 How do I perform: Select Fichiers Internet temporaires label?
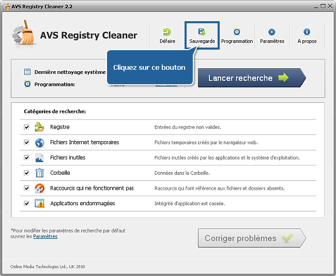click(84, 142)
